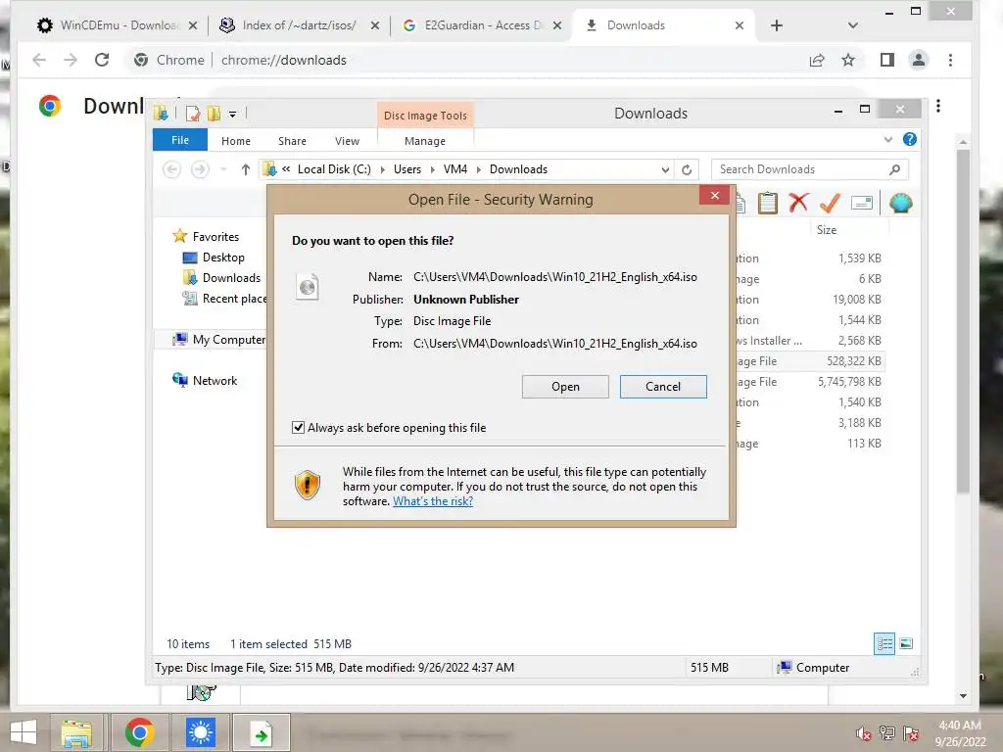Switch to the View ribbon tab
The height and width of the screenshot is (752, 1003).
click(347, 141)
